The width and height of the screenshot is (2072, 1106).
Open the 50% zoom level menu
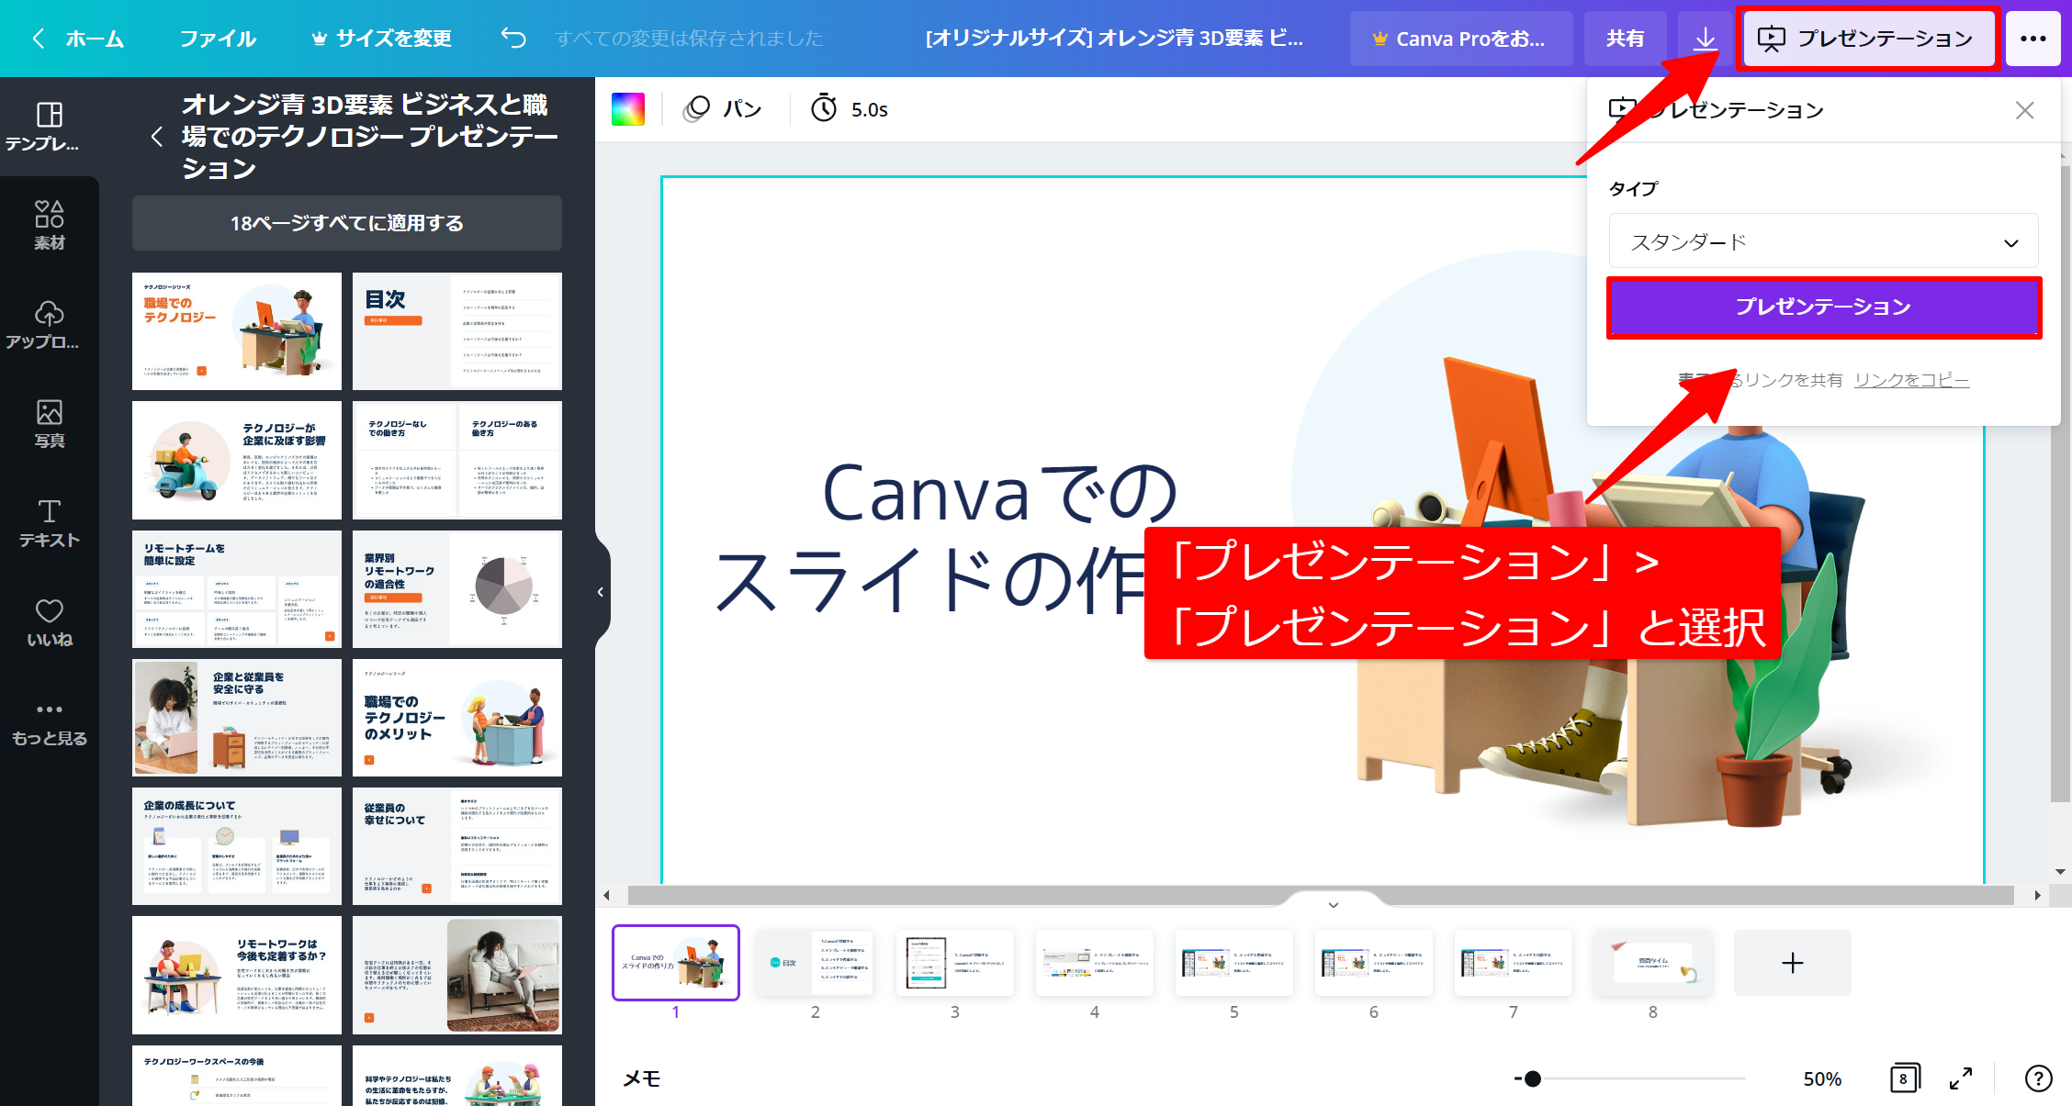point(1822,1078)
